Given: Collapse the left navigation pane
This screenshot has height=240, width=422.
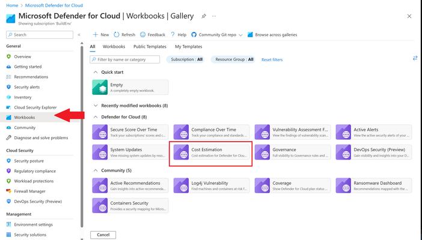Looking at the screenshot, I should coord(79,35).
